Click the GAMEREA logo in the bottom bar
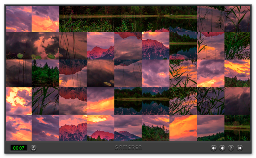The image size is (256, 158). 128,148
